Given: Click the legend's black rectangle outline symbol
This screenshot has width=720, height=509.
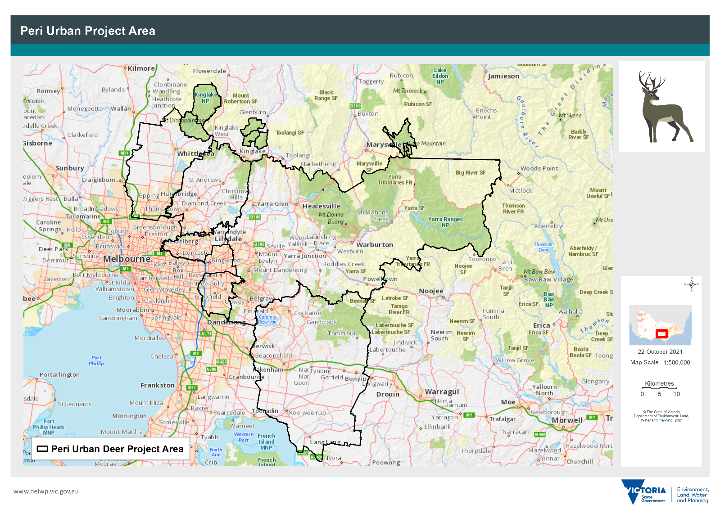Looking at the screenshot, I should coord(42,449).
